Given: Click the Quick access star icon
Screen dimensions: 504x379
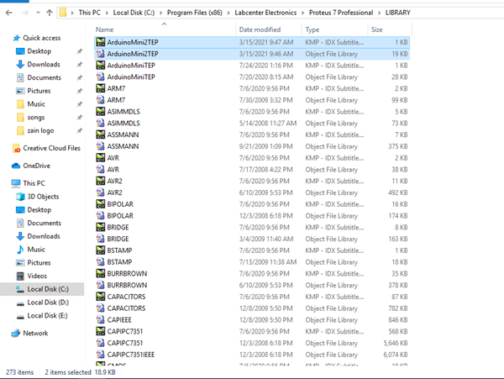Looking at the screenshot, I should point(17,38).
